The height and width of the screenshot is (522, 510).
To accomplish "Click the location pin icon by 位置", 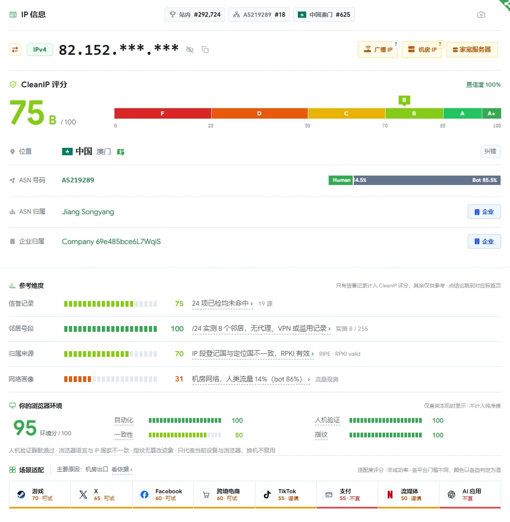I will point(13,152).
